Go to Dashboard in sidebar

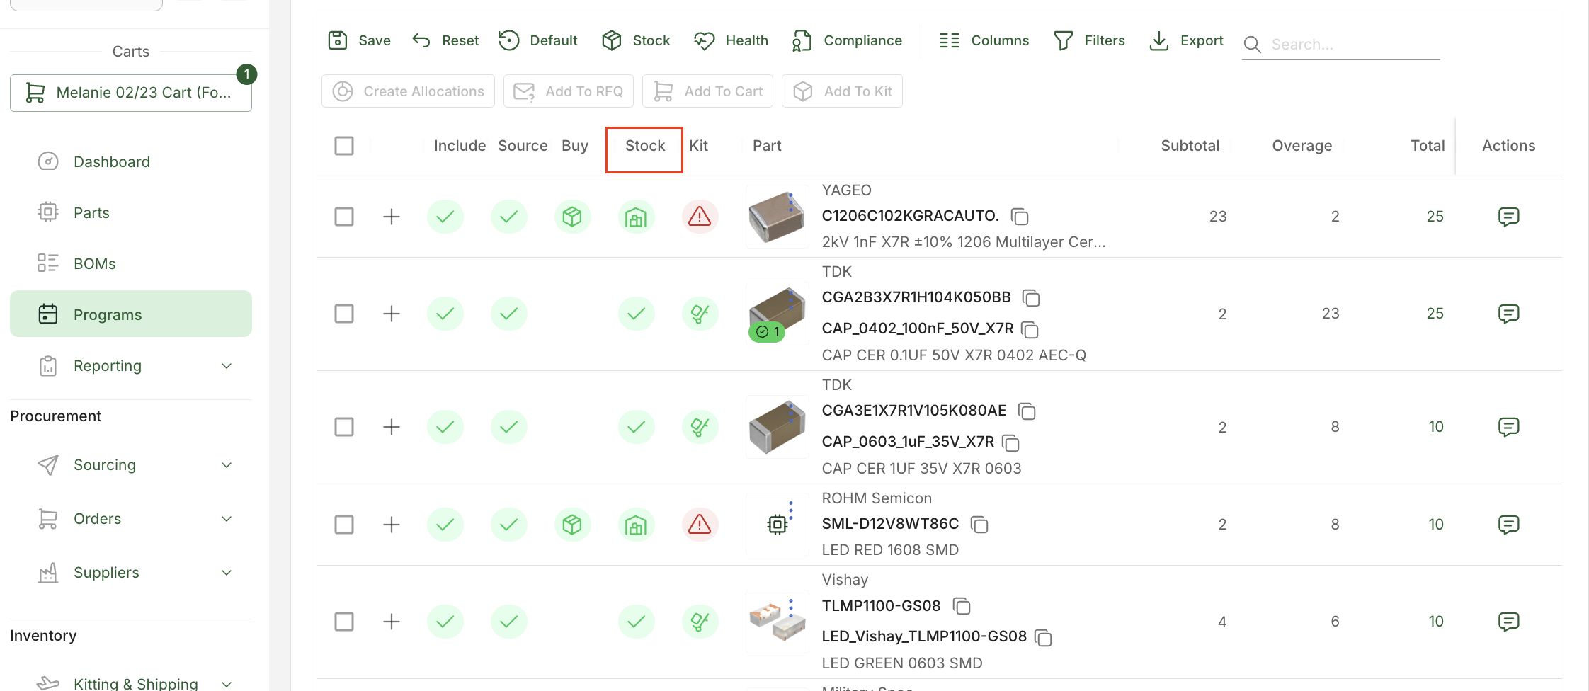[131, 162]
